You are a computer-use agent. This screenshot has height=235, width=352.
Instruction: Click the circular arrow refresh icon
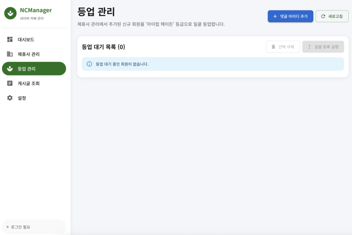point(323,16)
